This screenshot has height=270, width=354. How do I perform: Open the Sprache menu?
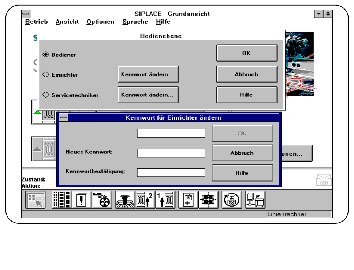pos(135,22)
